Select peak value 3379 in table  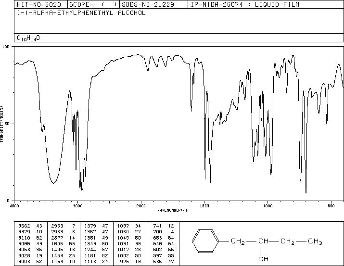(24, 232)
